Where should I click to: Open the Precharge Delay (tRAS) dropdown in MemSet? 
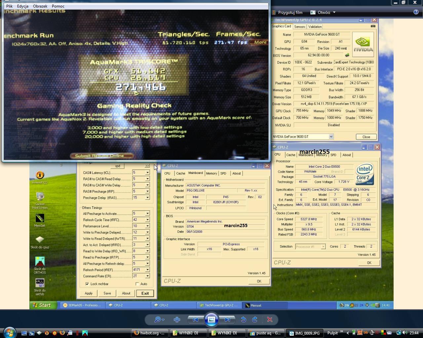(x=147, y=198)
